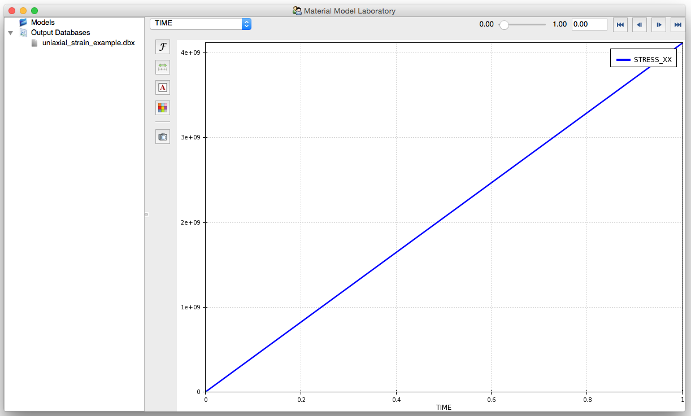The image size is (691, 416).
Task: Select the Models tree item
Action: click(x=43, y=23)
